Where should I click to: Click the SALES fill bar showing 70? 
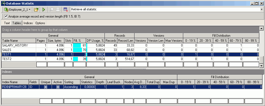coord(79,50)
